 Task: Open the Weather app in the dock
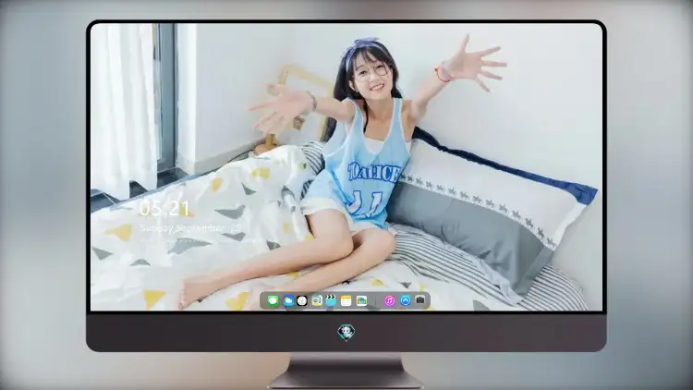coord(288,300)
